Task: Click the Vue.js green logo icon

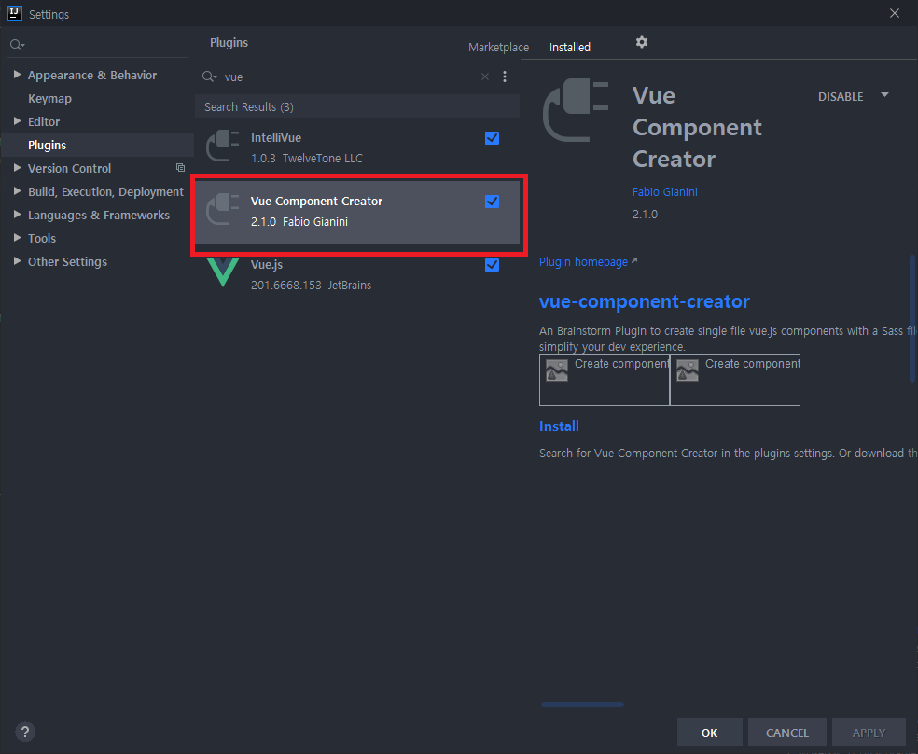Action: [222, 272]
